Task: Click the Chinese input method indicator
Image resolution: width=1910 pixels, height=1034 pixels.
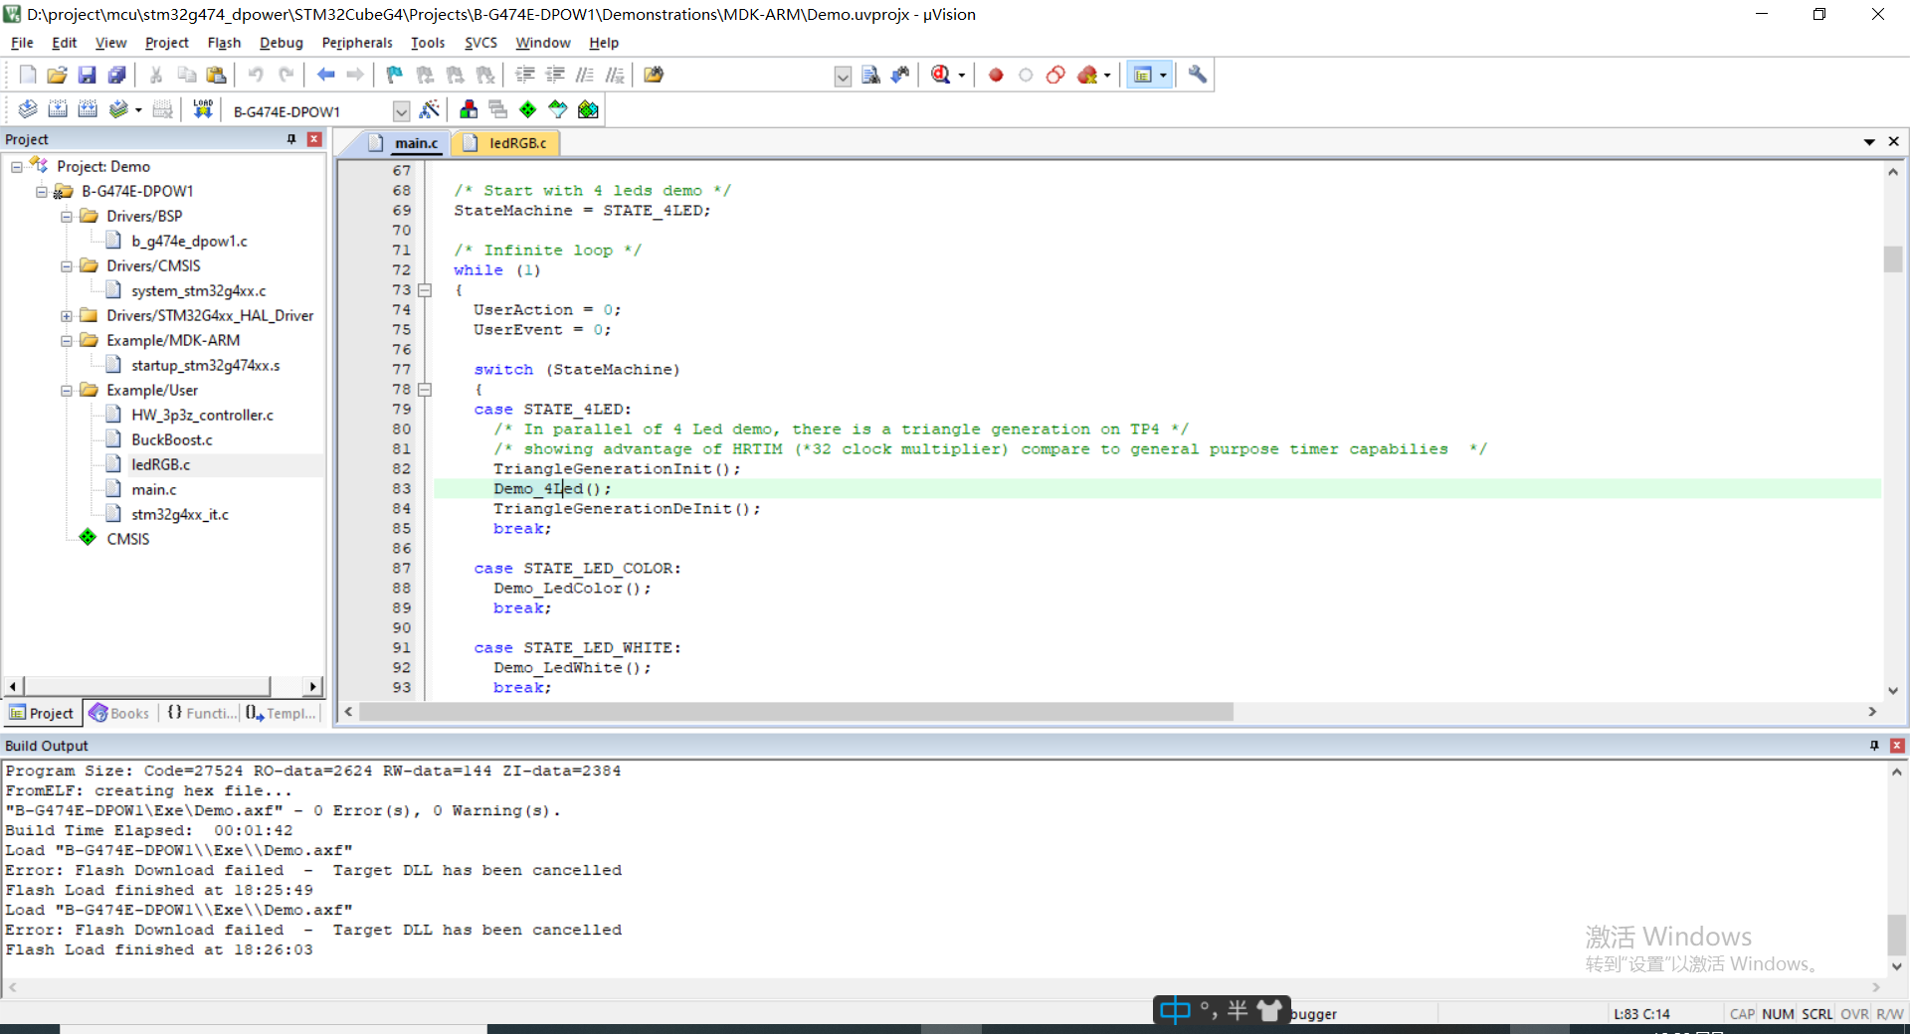Action: 1175,1011
